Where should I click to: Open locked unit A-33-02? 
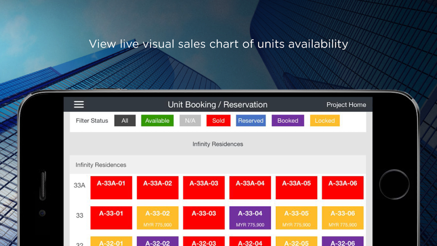click(x=157, y=218)
